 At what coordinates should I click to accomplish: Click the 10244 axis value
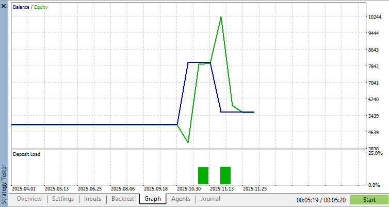(375, 17)
